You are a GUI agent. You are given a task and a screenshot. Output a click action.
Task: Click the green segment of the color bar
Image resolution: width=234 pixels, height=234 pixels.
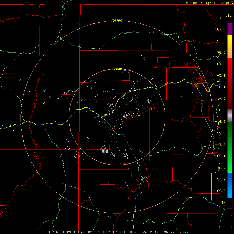[230, 148]
